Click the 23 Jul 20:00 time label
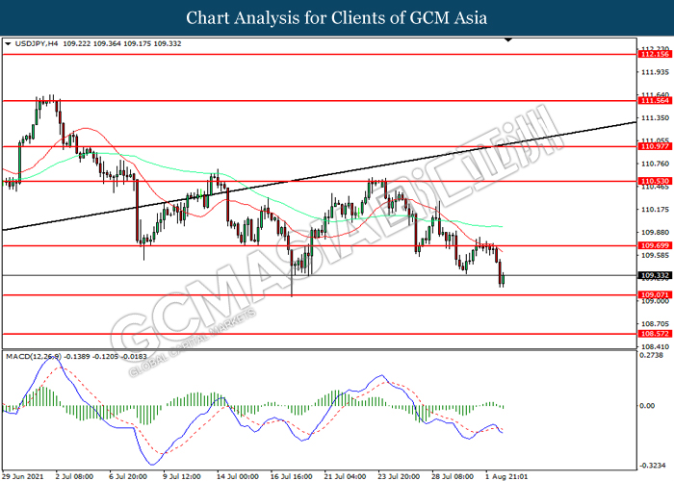 click(x=399, y=476)
